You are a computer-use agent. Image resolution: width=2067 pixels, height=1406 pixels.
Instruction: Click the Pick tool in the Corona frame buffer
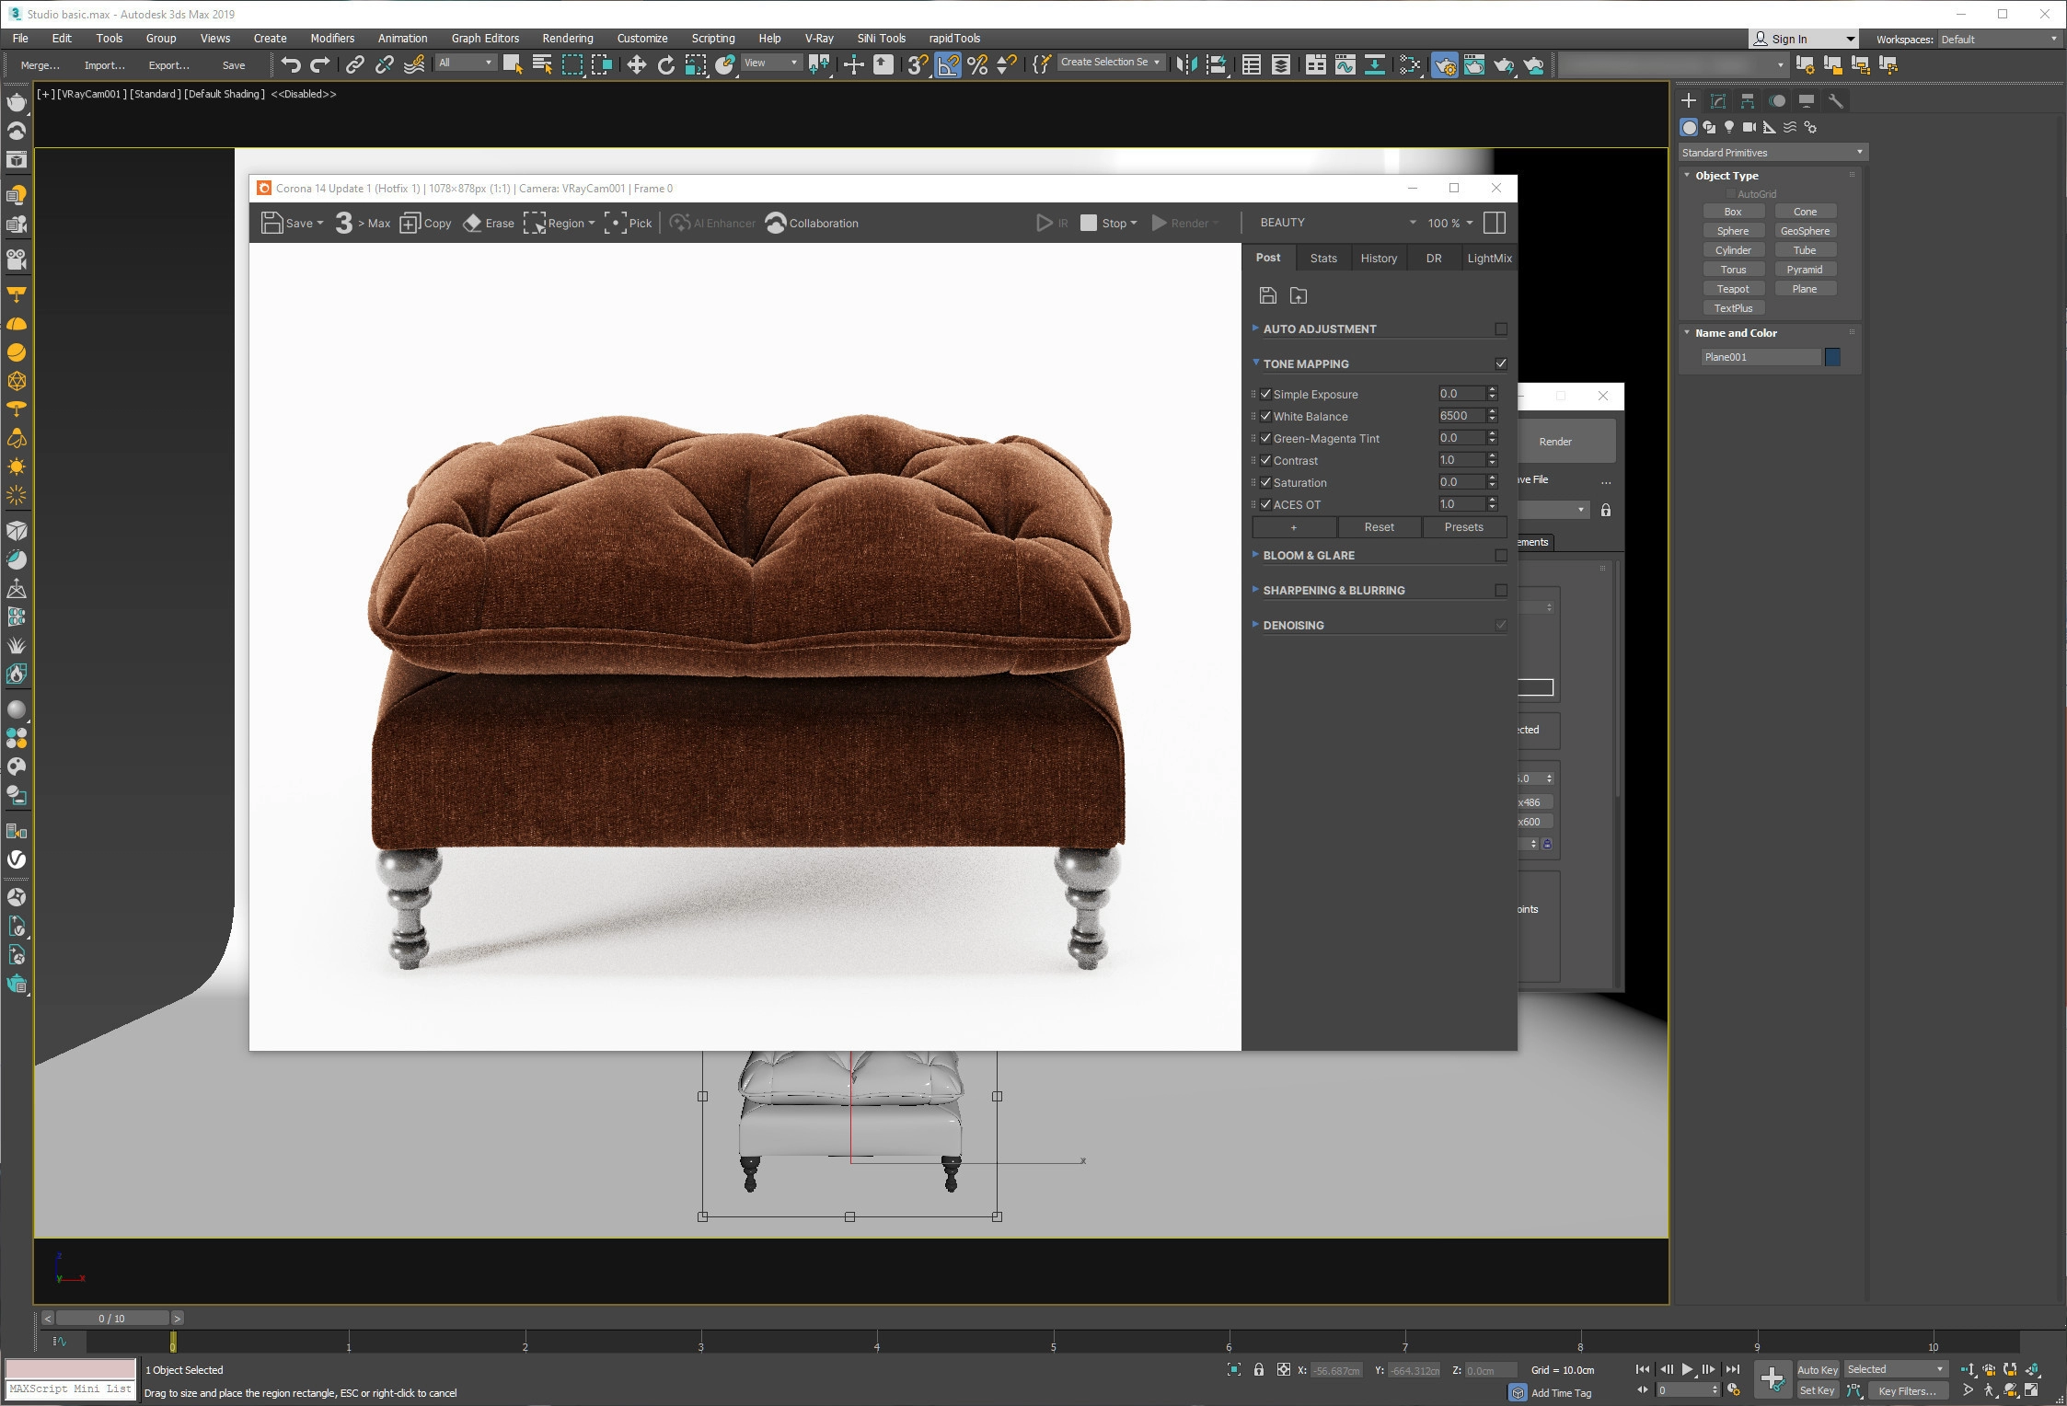point(629,223)
